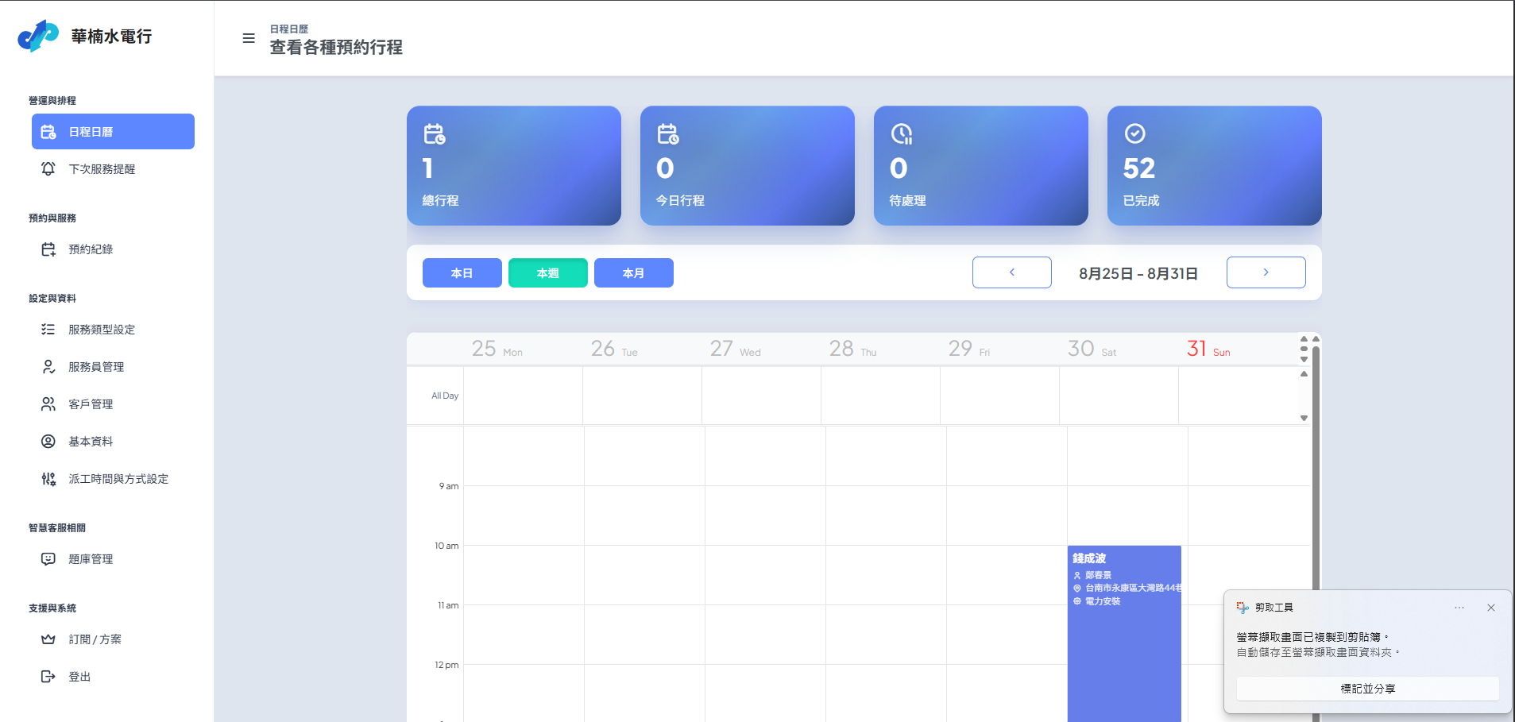Screen dimensions: 1515x722
Task: Click the 題庫管理 chat bubble icon
Action: tap(48, 558)
